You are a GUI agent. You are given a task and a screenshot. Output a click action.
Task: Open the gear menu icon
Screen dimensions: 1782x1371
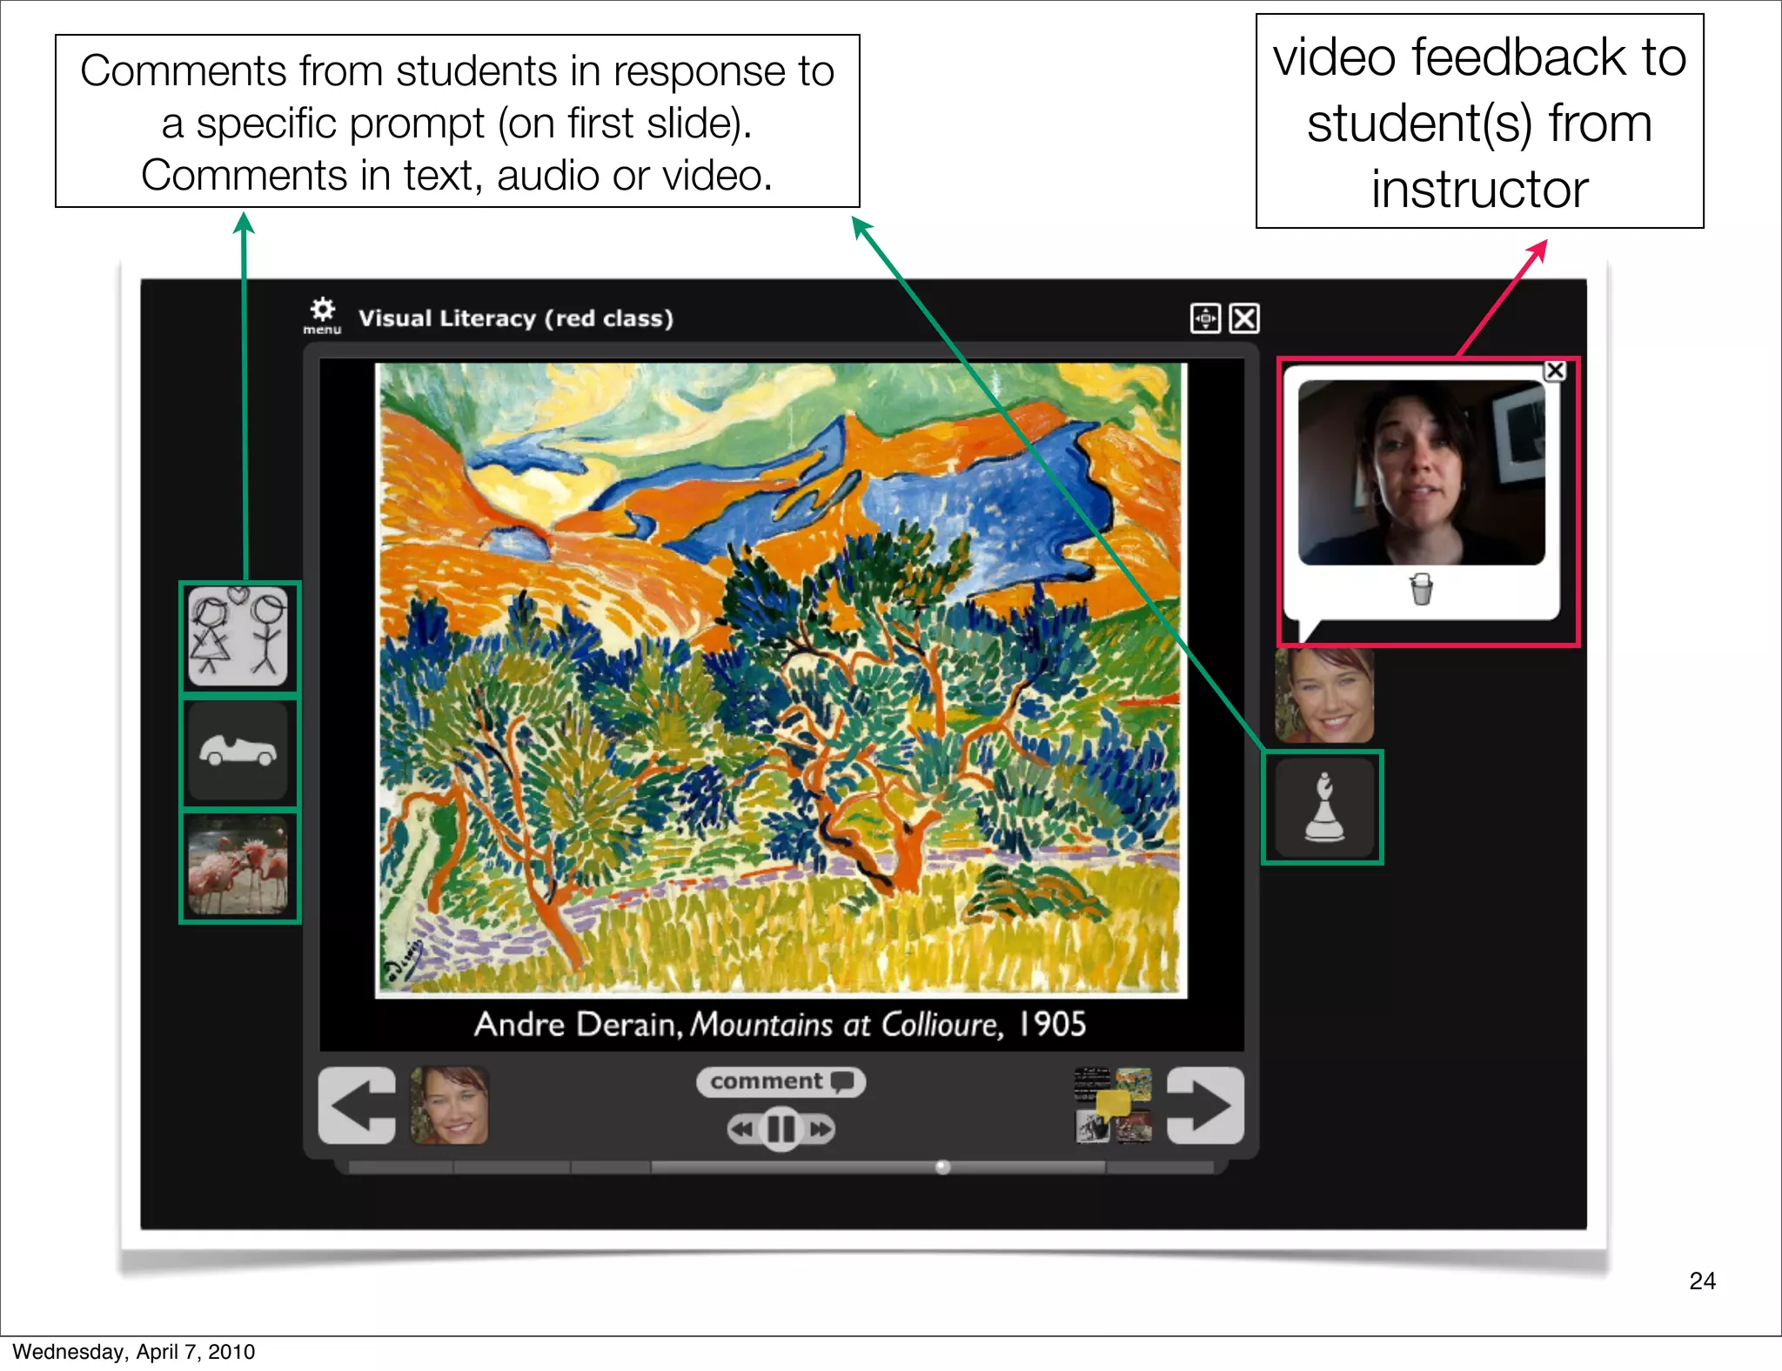click(322, 316)
